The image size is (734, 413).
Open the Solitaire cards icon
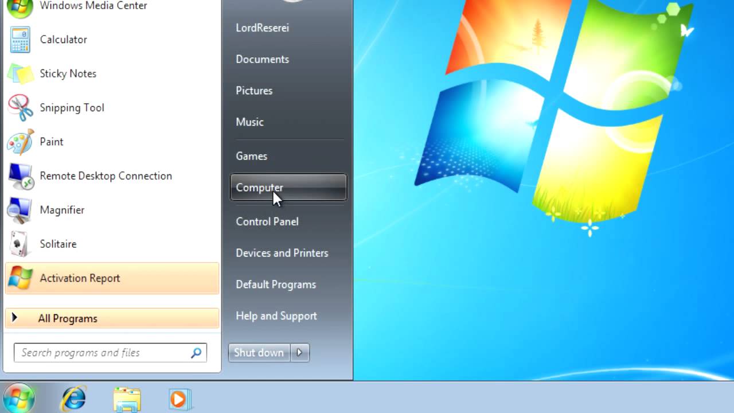tap(20, 244)
